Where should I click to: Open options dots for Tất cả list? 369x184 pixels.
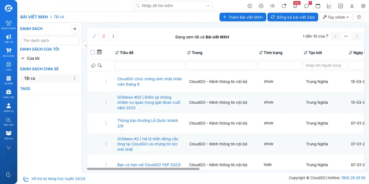coord(75,78)
